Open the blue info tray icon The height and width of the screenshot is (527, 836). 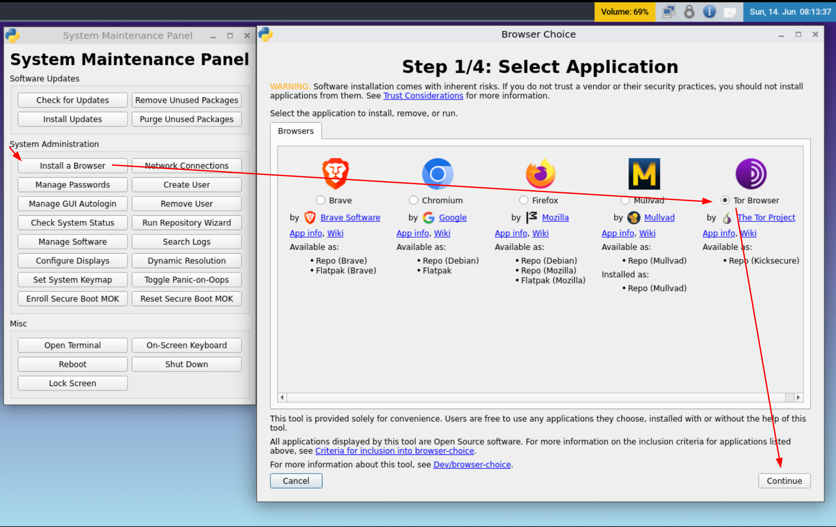709,11
